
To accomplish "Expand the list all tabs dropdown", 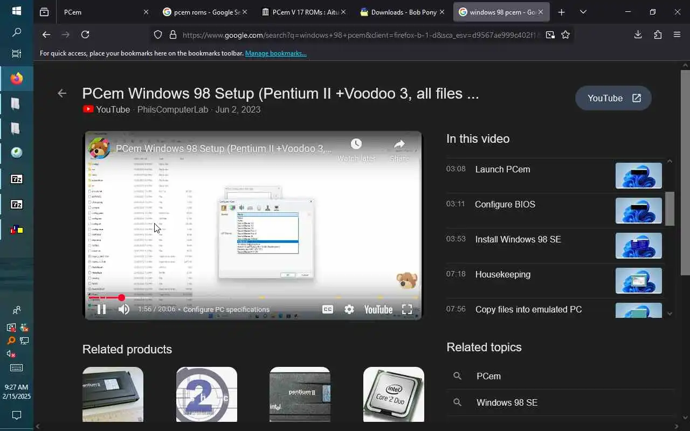I will pos(583,12).
